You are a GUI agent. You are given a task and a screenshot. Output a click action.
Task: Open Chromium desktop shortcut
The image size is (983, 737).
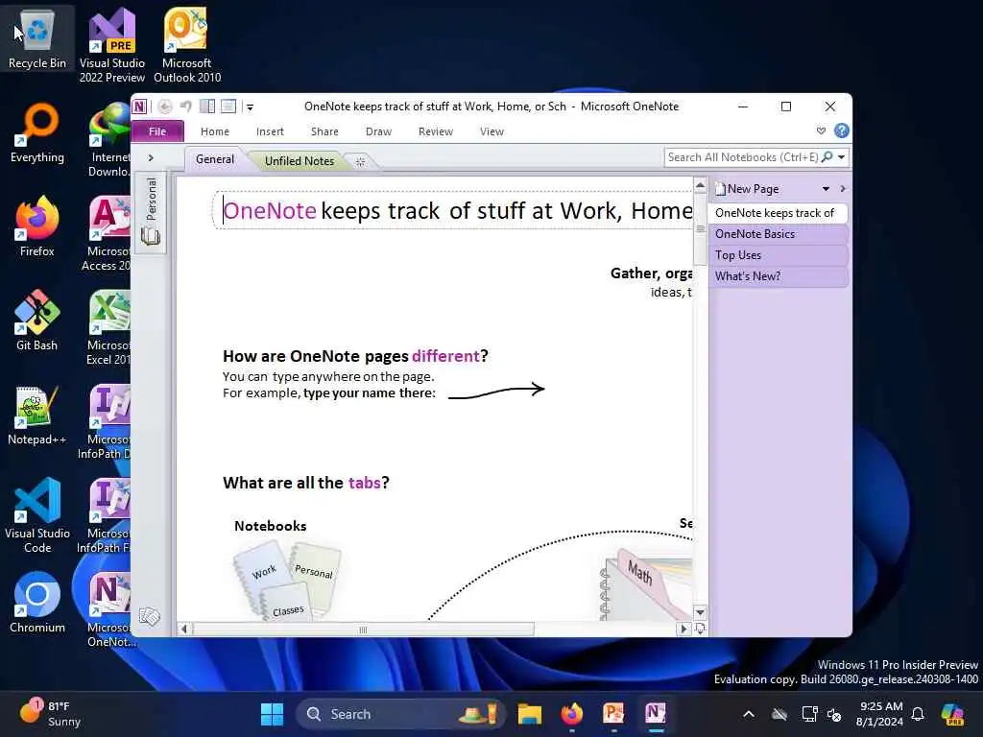coord(37,603)
